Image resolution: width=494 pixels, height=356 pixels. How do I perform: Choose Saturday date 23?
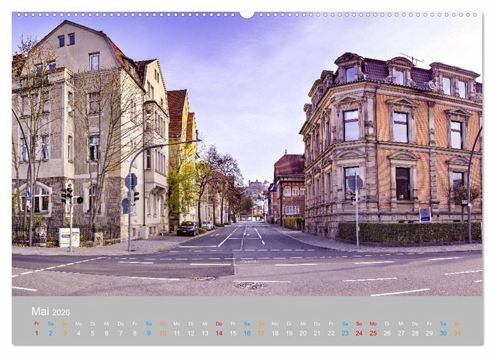pos(345,333)
